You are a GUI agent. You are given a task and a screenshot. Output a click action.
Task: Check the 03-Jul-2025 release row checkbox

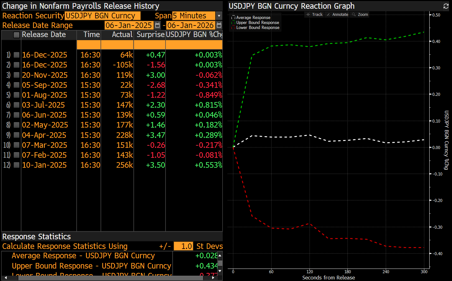pos(17,105)
